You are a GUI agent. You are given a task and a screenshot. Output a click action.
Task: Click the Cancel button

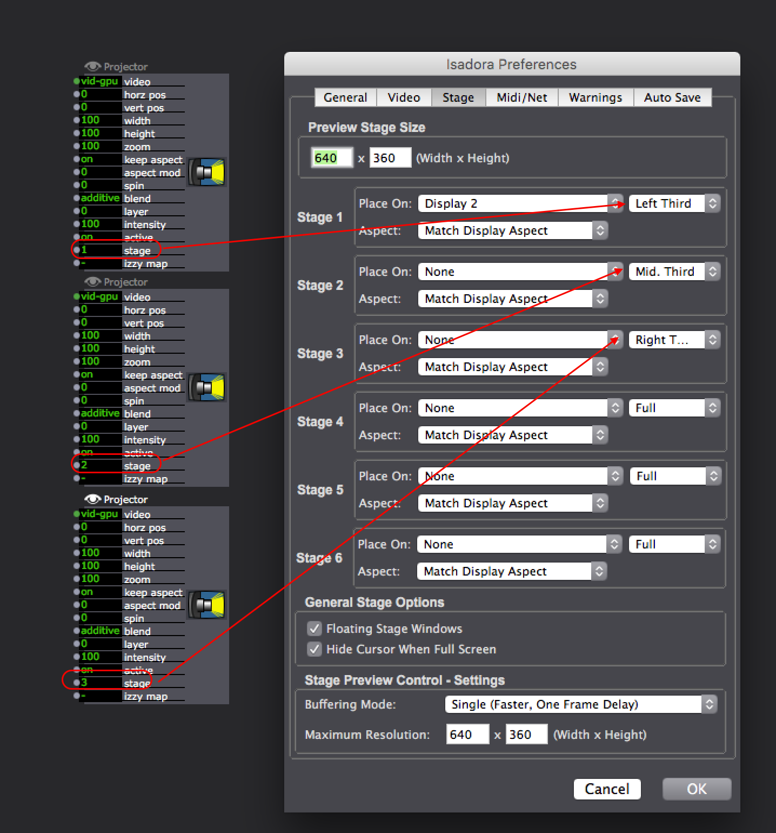click(x=607, y=789)
